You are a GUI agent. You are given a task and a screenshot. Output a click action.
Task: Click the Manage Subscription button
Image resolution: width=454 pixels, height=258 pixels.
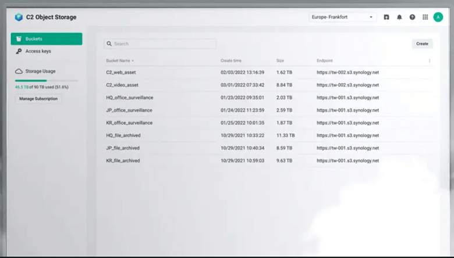tap(38, 99)
